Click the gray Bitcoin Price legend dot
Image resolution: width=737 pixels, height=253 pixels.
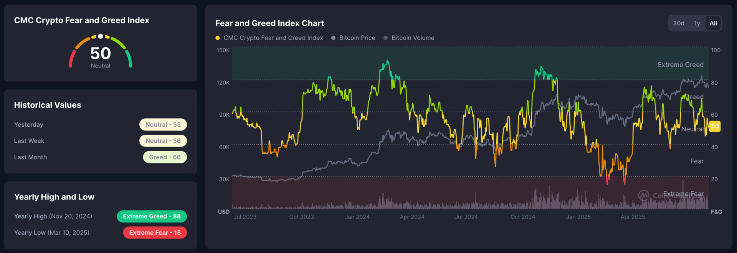(x=333, y=38)
